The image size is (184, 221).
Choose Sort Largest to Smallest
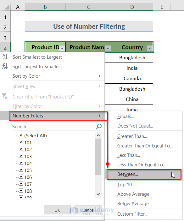pyautogui.click(x=52, y=66)
